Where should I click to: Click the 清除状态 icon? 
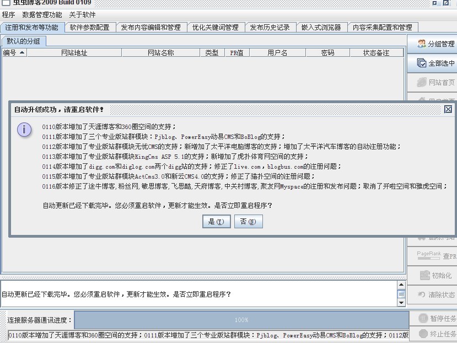[x=421, y=294]
